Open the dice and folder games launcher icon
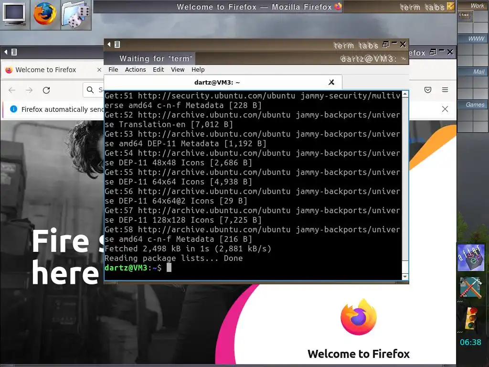The height and width of the screenshot is (367, 489). 76,14
